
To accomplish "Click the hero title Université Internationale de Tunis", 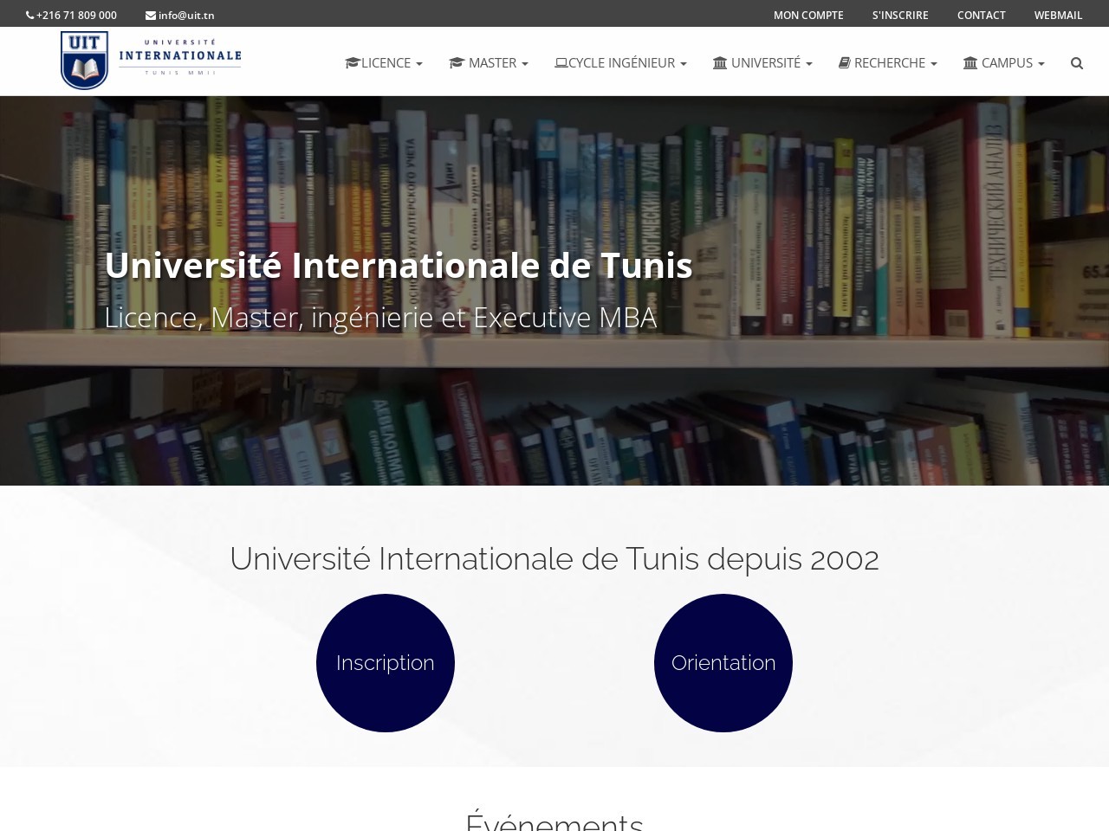I will pos(399,265).
